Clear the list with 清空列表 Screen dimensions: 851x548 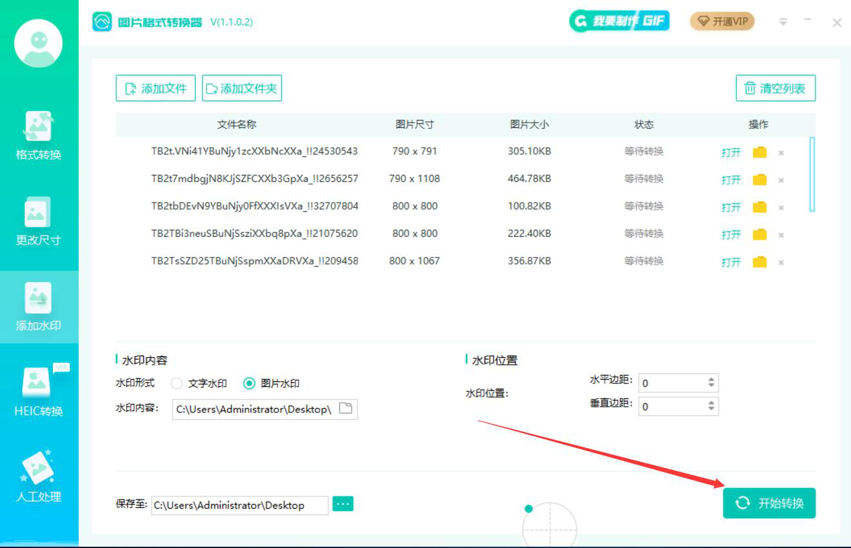click(776, 88)
